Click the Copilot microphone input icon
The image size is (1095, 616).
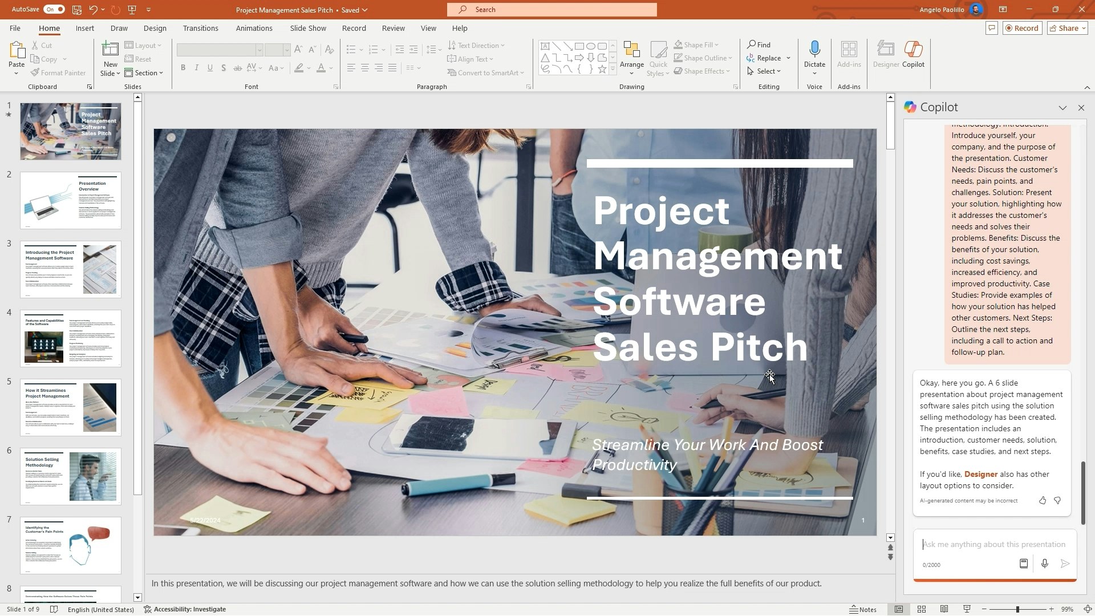tap(1044, 564)
